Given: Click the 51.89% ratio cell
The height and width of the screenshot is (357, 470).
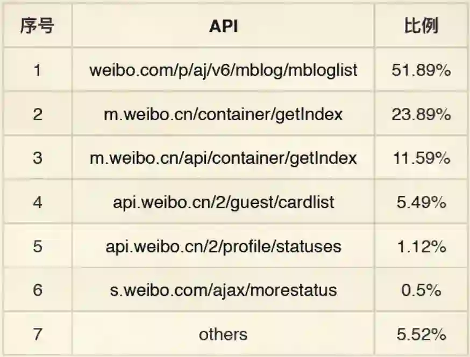Looking at the screenshot, I should [421, 70].
